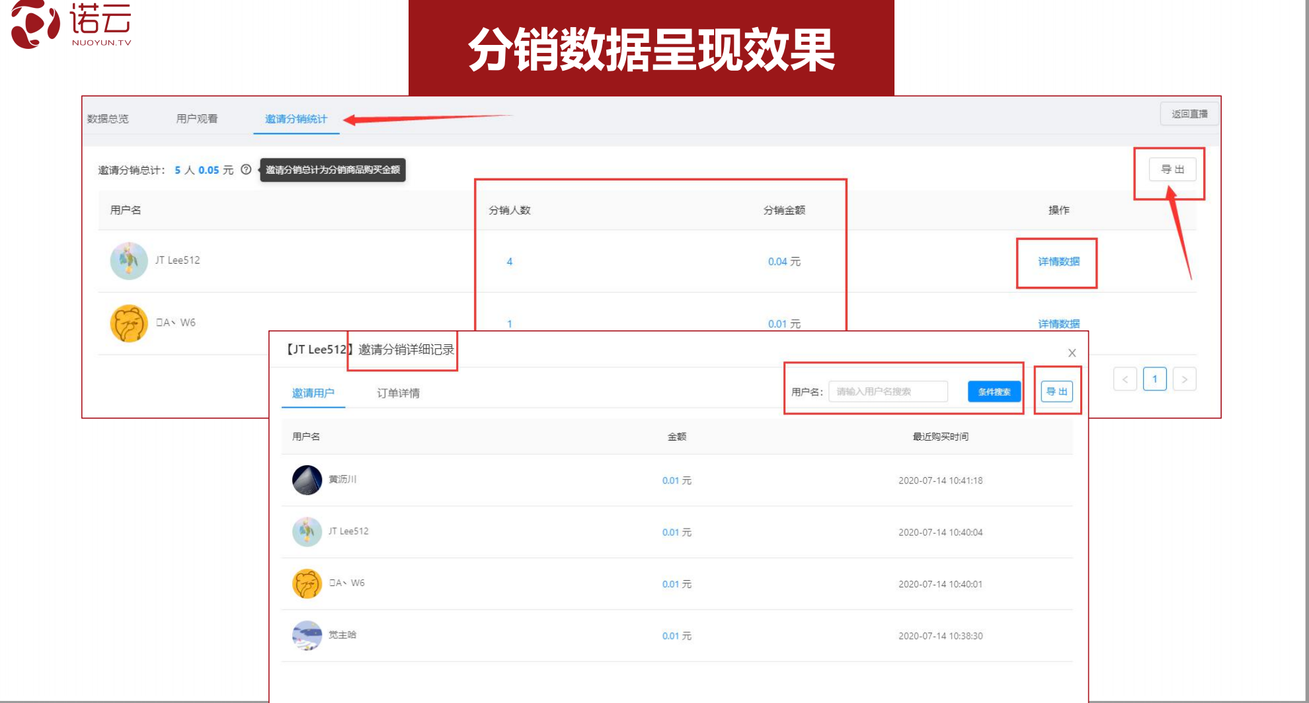Switch to the 数据总览 tab
The image size is (1309, 703).
[x=108, y=119]
